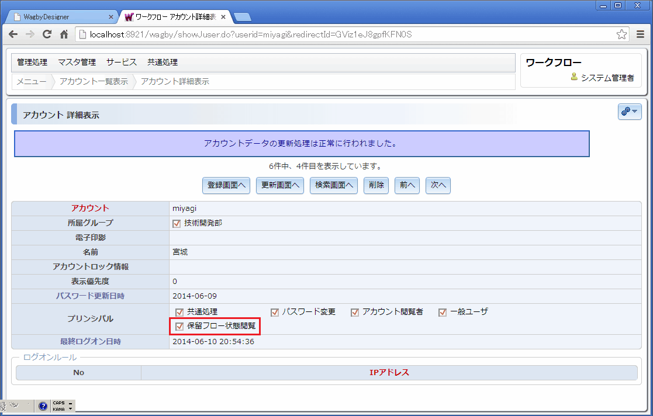Go to the next record with 次へ

[438, 185]
